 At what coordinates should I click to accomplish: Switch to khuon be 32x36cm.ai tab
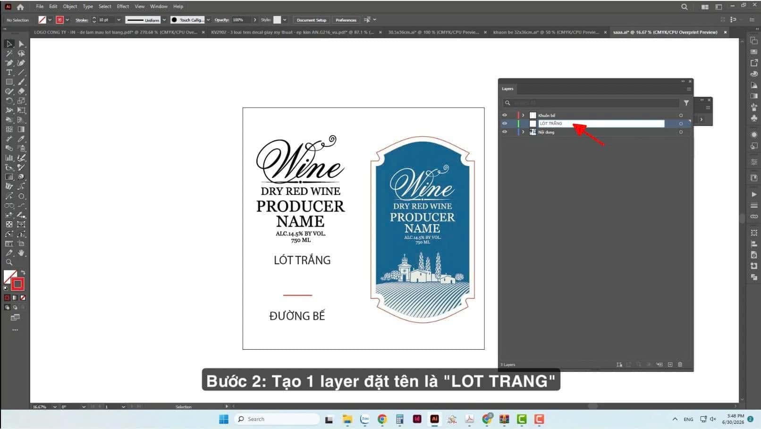point(546,32)
